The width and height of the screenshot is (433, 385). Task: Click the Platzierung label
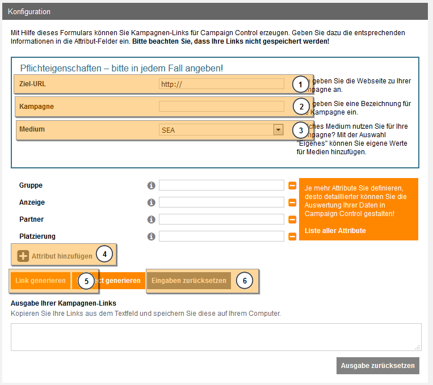37,236
